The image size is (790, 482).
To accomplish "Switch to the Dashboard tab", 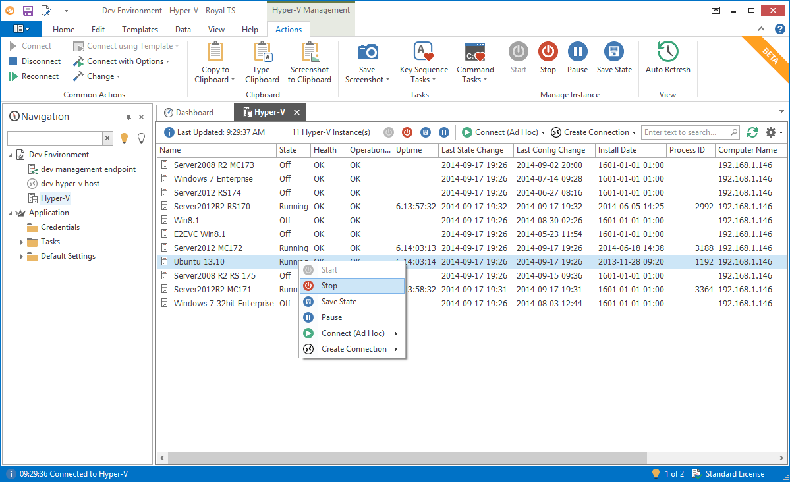I will 194,113.
